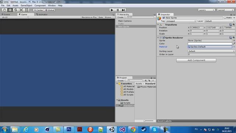This screenshot has height=133, width=236.
Task: Open Sprite Renderer gear menu
Action: click(234, 38)
